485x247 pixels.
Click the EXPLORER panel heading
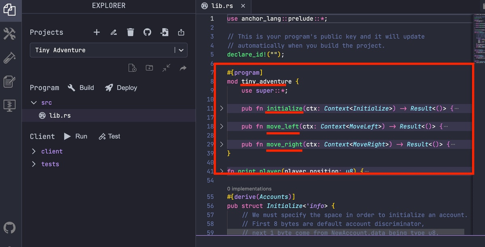[x=109, y=6]
